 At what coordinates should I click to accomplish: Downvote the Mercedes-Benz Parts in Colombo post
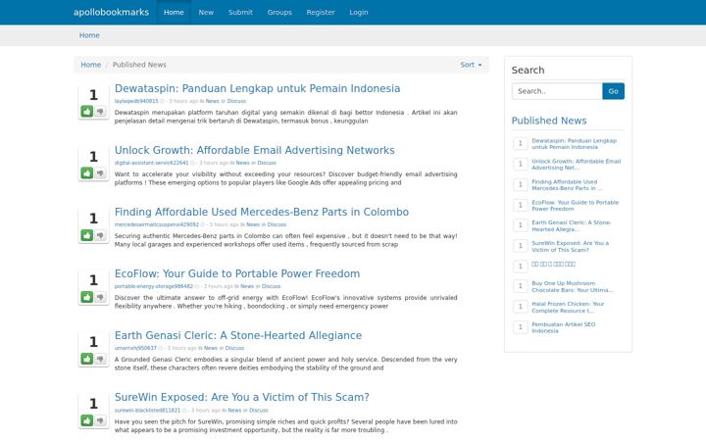coord(100,235)
